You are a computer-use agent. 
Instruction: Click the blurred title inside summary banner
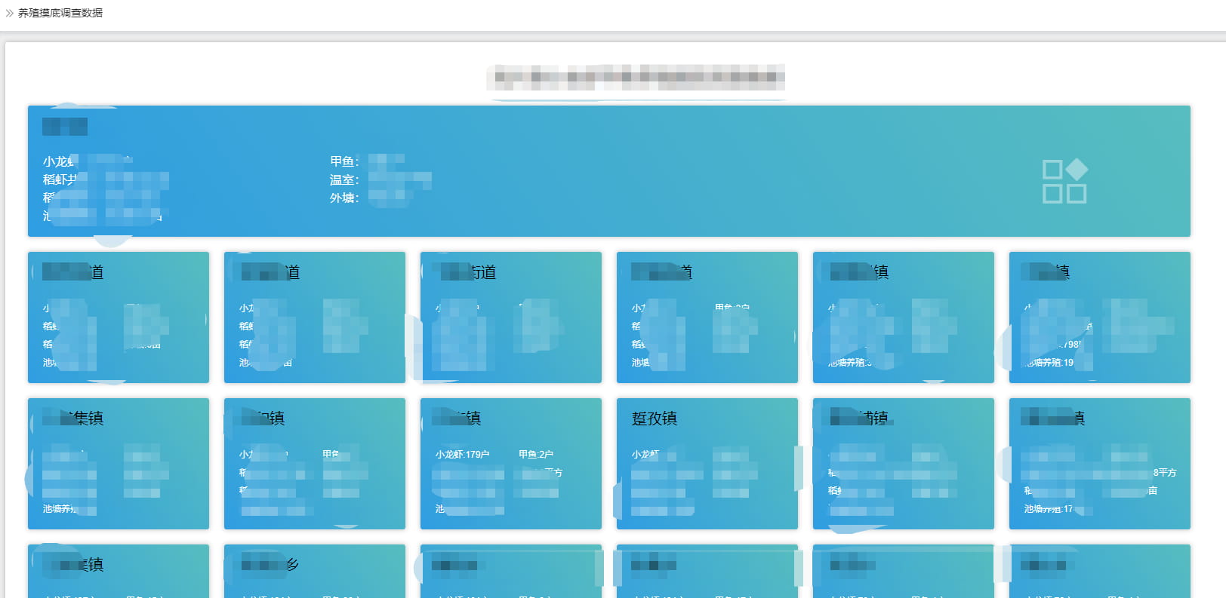[x=65, y=127]
